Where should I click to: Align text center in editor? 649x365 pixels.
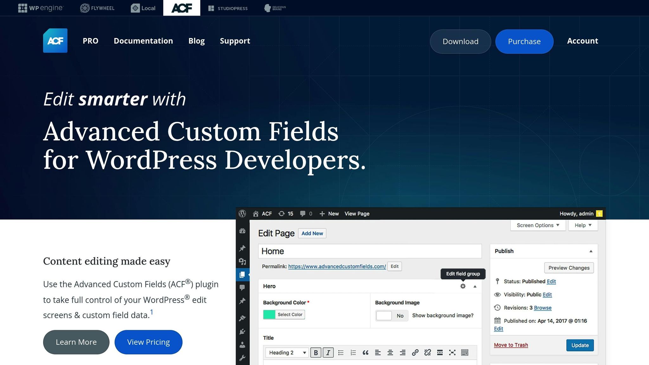click(390, 353)
